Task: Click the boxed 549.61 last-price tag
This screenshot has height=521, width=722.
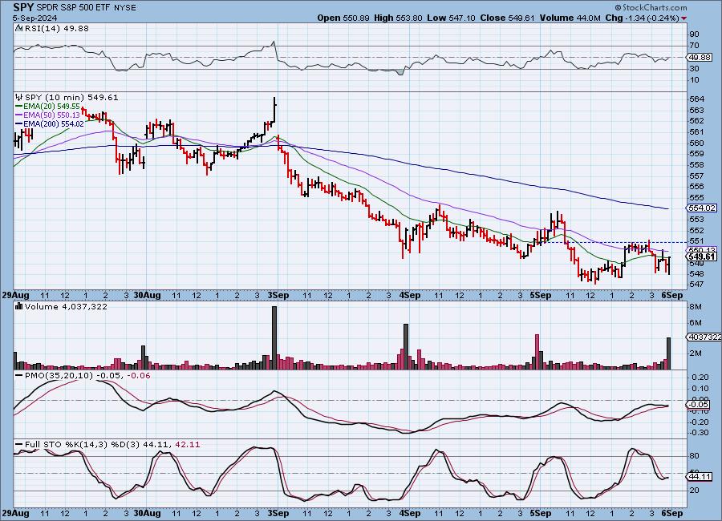Action: 701,256
